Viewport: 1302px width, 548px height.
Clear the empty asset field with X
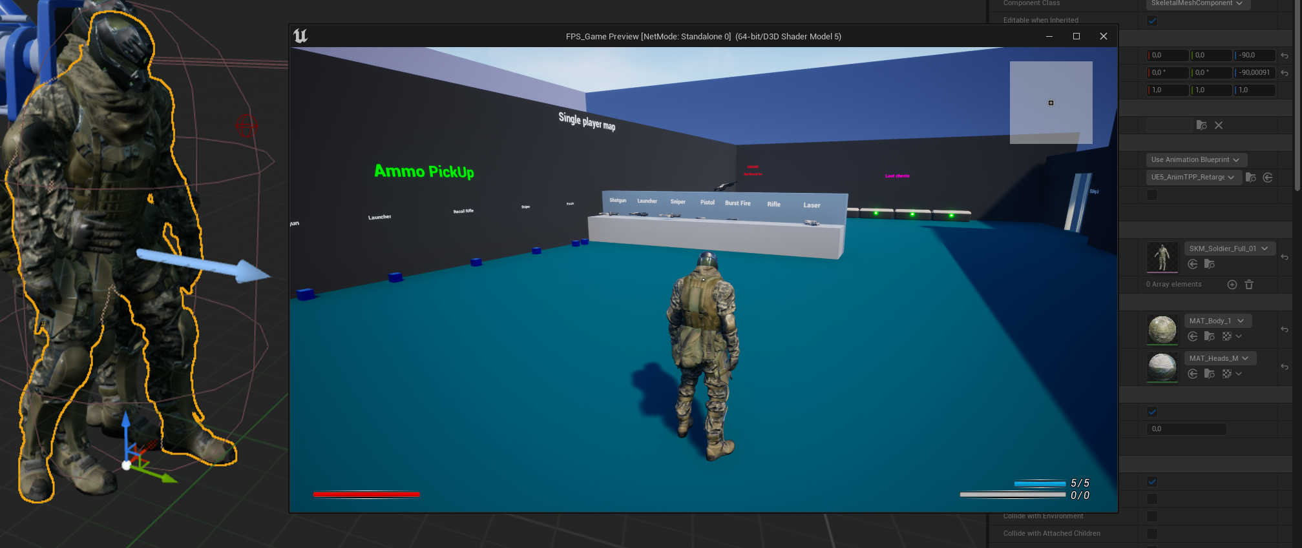[x=1219, y=125]
